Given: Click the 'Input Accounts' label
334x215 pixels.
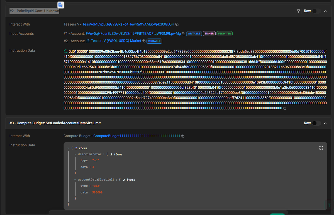Looking at the screenshot, I should (21, 34).
